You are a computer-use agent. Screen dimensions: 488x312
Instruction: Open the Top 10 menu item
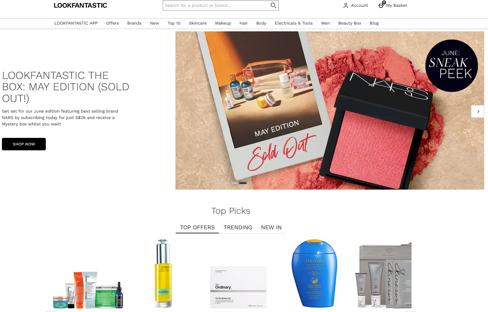174,23
